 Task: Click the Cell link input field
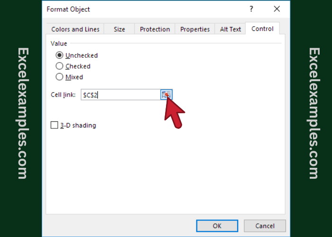[120, 95]
